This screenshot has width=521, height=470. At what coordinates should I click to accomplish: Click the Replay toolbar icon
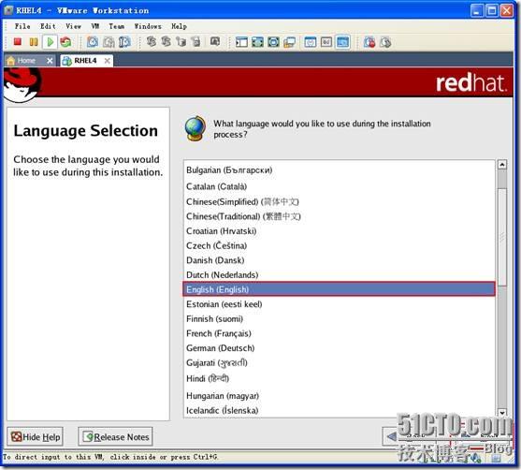point(385,42)
